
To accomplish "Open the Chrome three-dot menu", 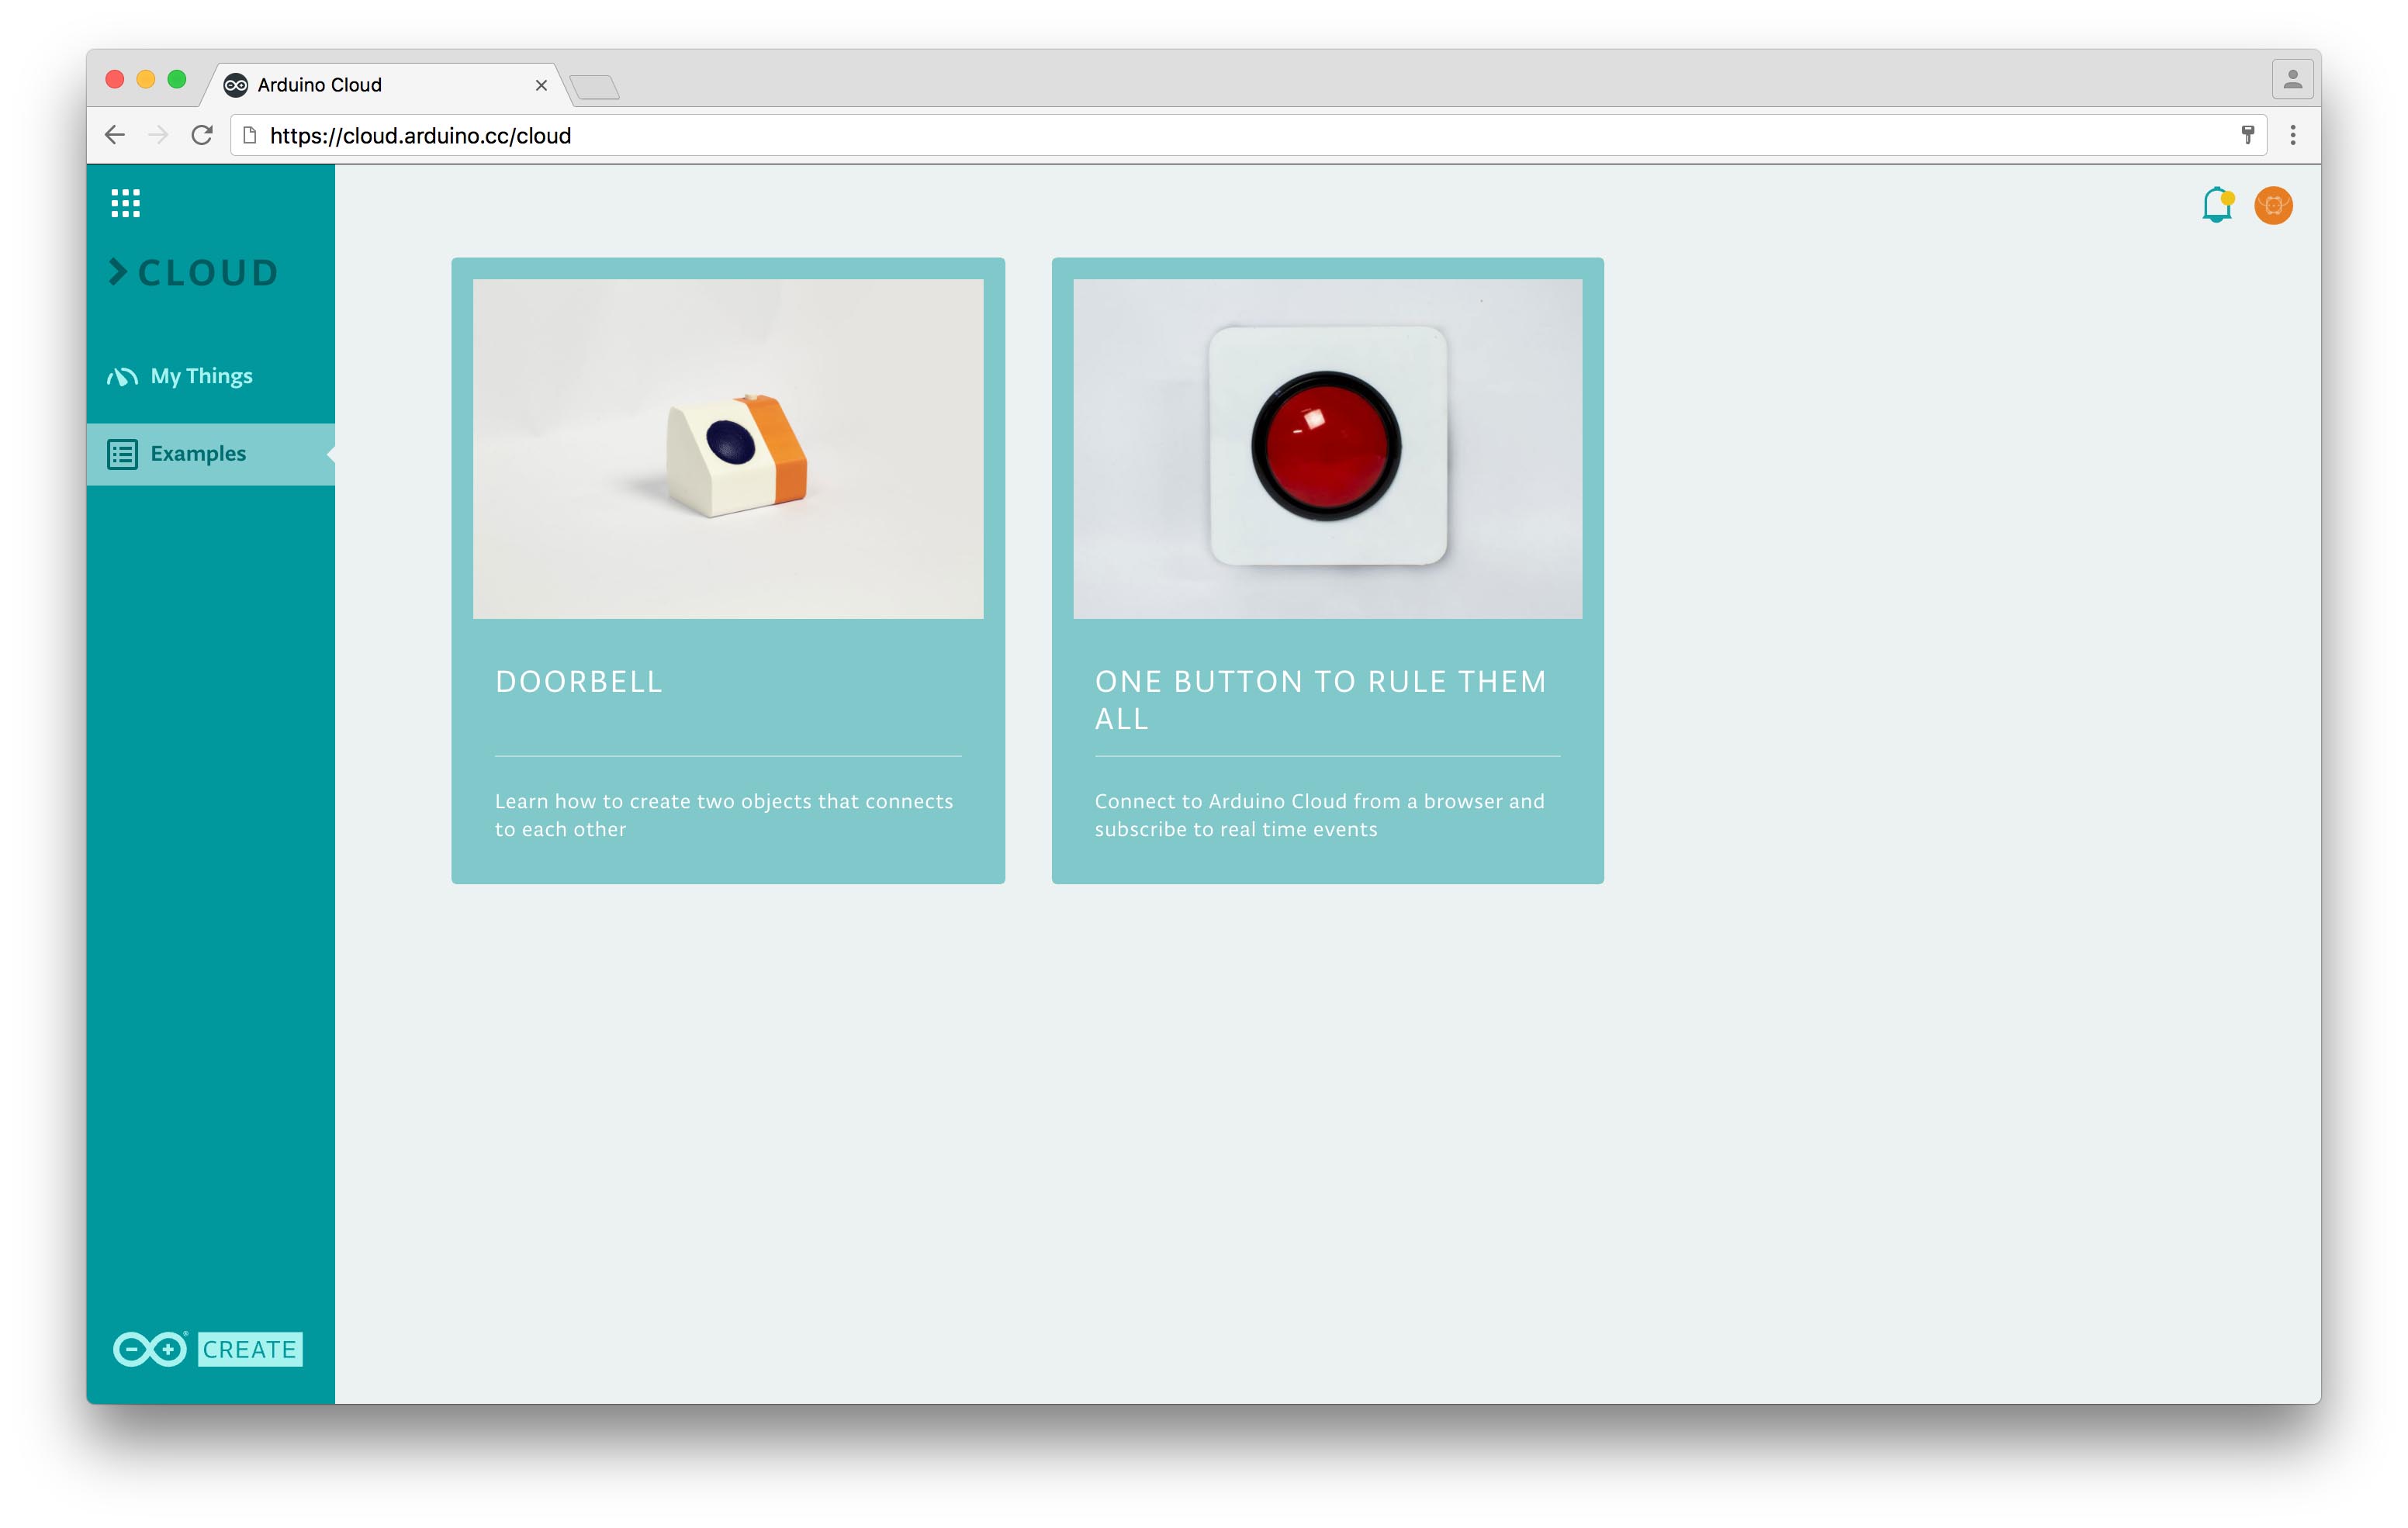I will tap(2293, 135).
